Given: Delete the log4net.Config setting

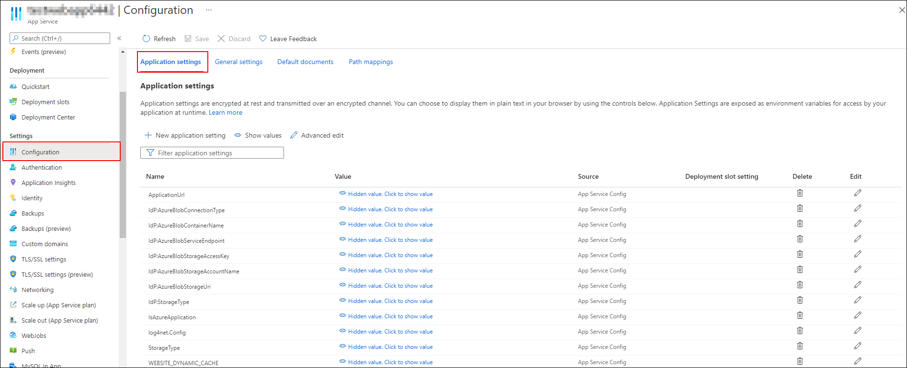Looking at the screenshot, I should coord(800,331).
